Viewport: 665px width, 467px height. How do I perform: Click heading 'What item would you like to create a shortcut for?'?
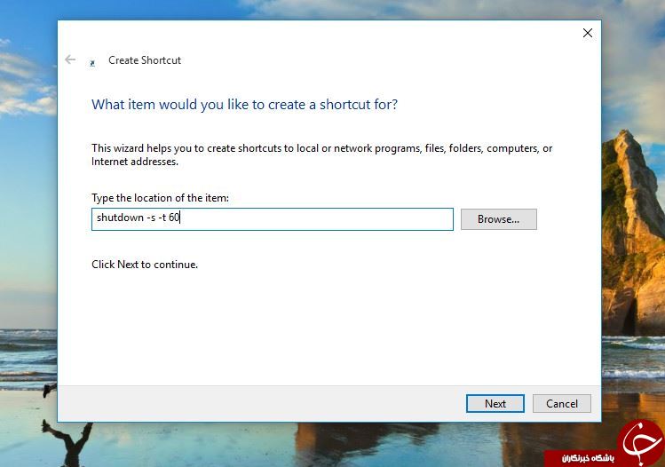(x=245, y=105)
